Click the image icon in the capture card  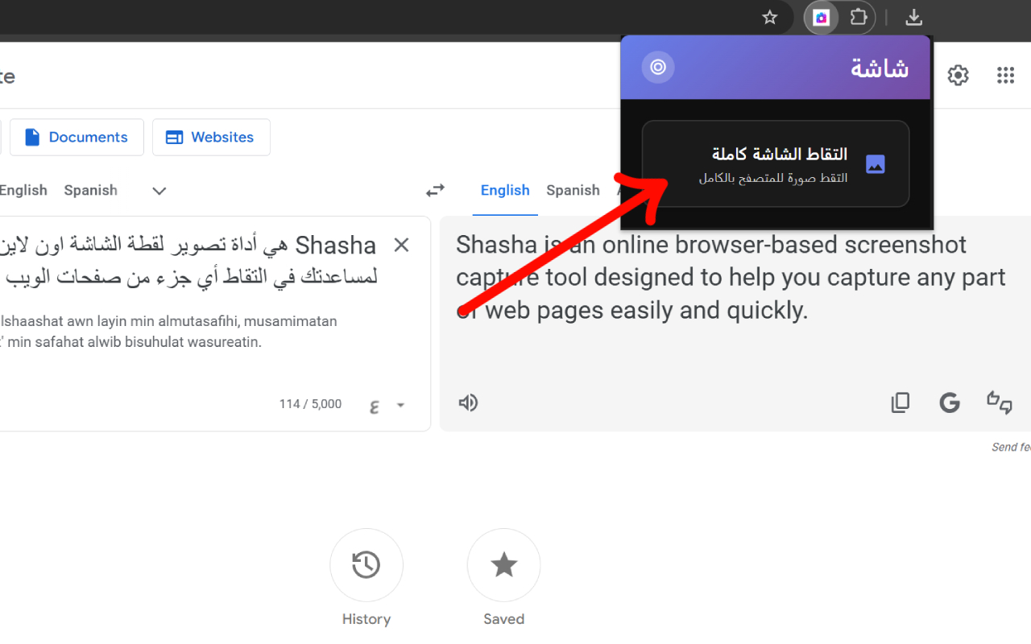click(876, 164)
